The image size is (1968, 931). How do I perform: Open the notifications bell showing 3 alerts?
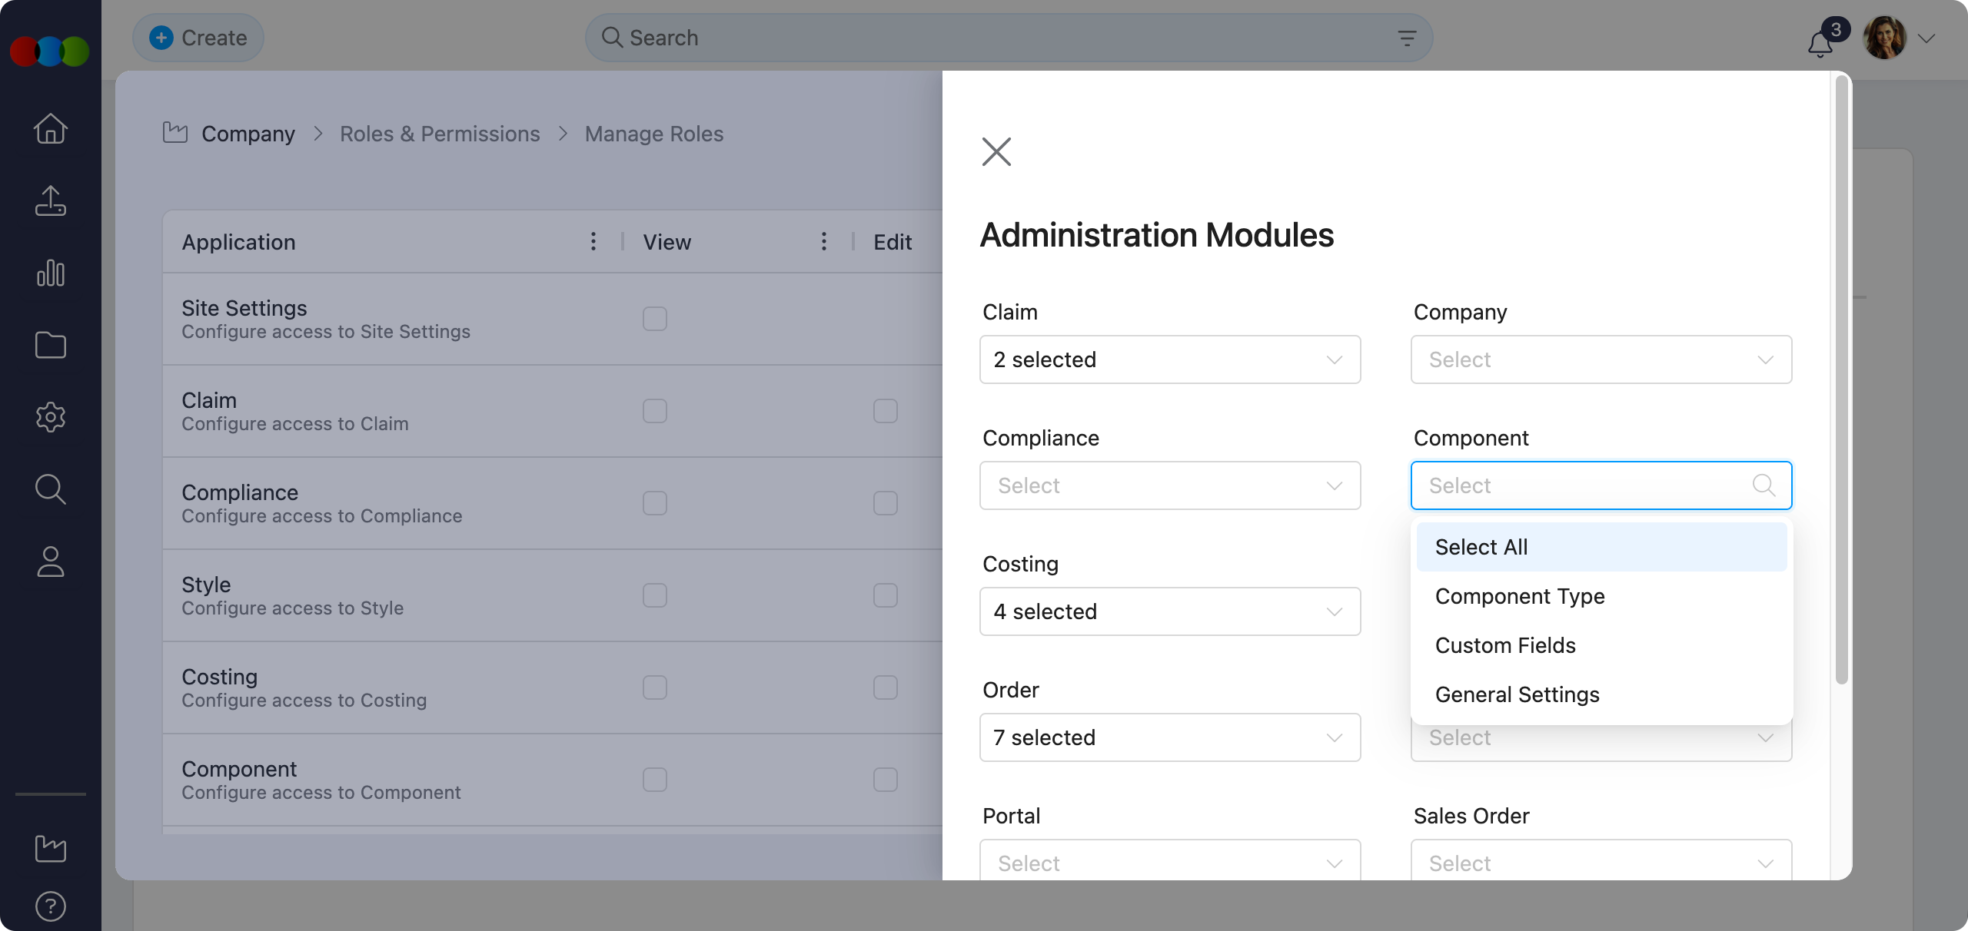pos(1820,44)
